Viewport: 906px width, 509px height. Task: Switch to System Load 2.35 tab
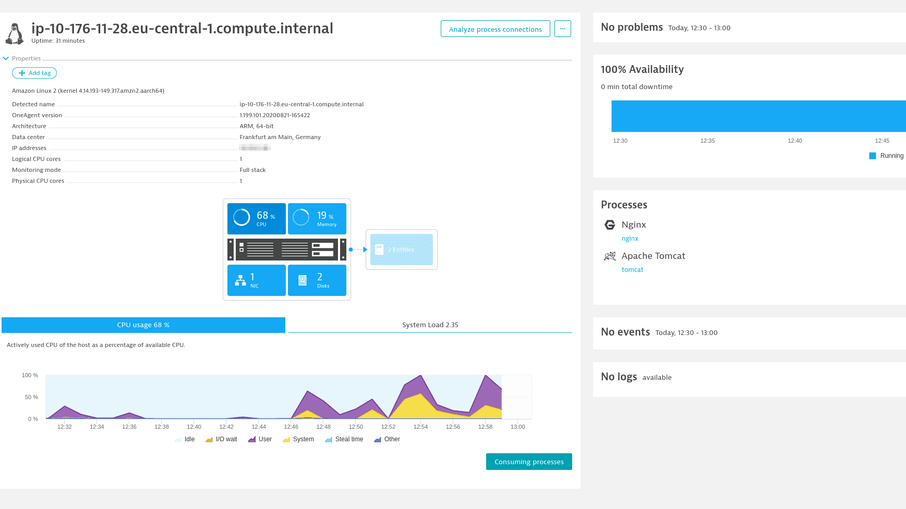430,325
